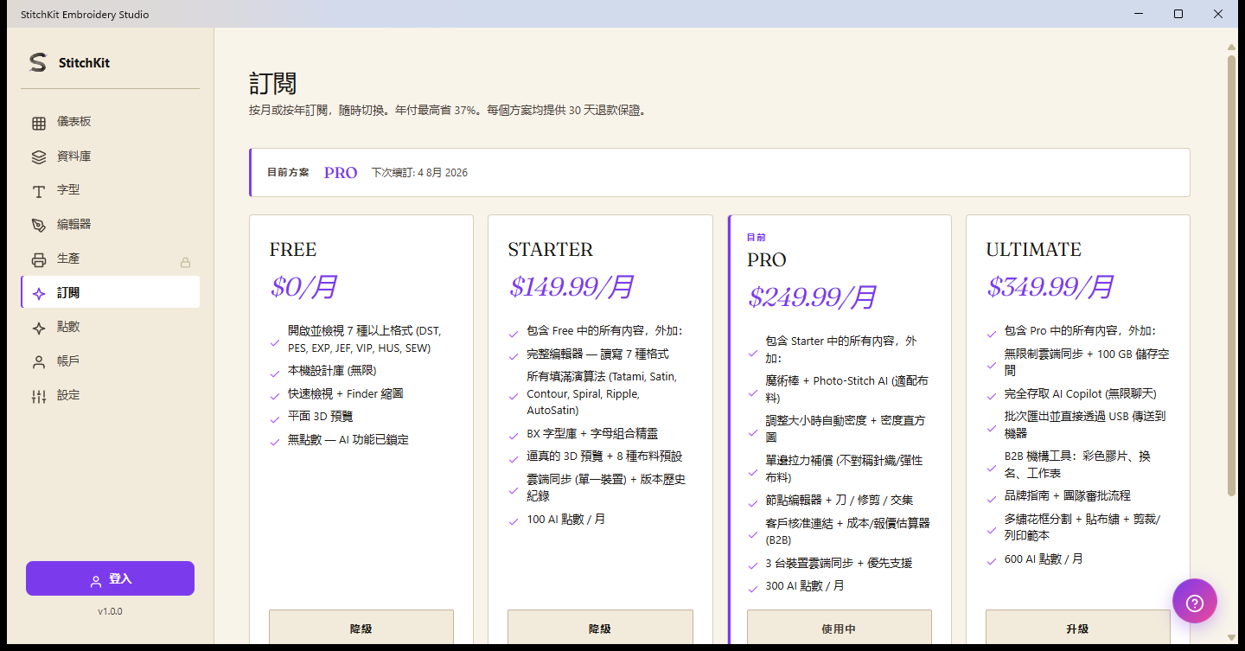
Task: Click '平面 3D 預覽' feature line
Action: tap(321, 417)
